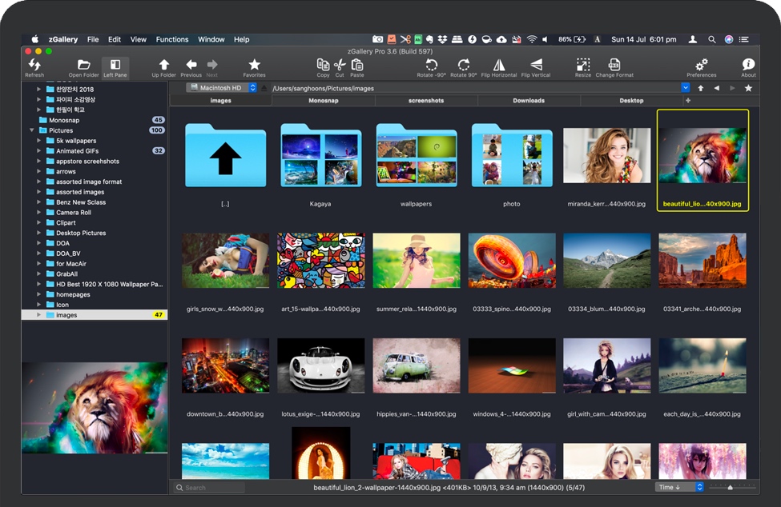Select the Resize tool icon
This screenshot has height=507, width=781.
[x=583, y=65]
